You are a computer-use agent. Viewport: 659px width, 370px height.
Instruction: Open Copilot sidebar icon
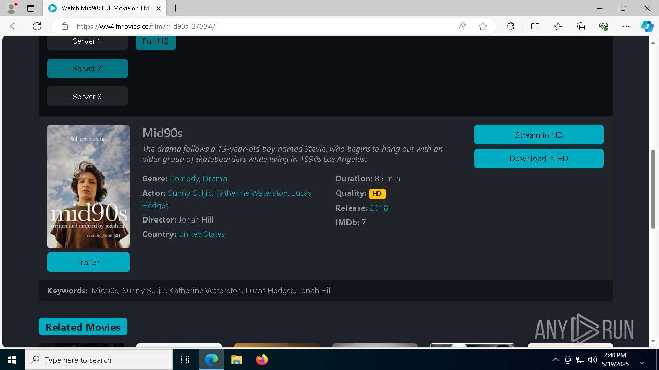click(647, 26)
